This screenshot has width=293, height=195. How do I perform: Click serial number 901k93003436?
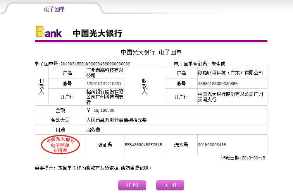[x=212, y=145]
